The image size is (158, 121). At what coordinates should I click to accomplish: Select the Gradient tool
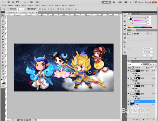[3, 47]
